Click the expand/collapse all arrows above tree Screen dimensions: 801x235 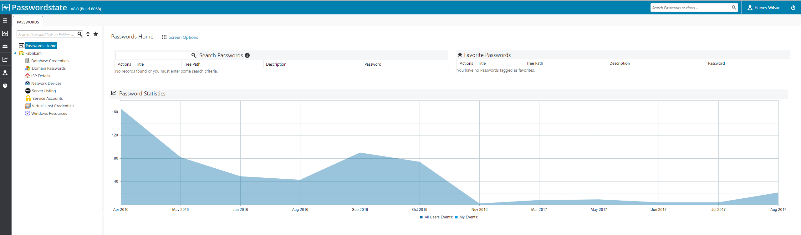pyautogui.click(x=88, y=34)
